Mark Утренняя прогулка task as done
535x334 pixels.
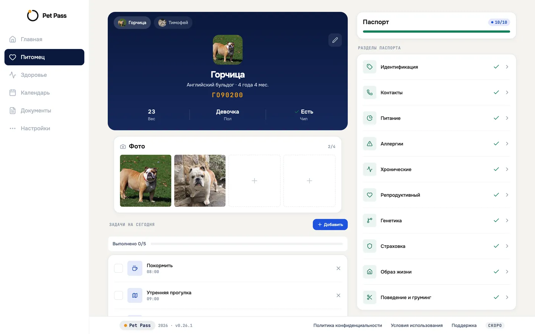click(119, 295)
